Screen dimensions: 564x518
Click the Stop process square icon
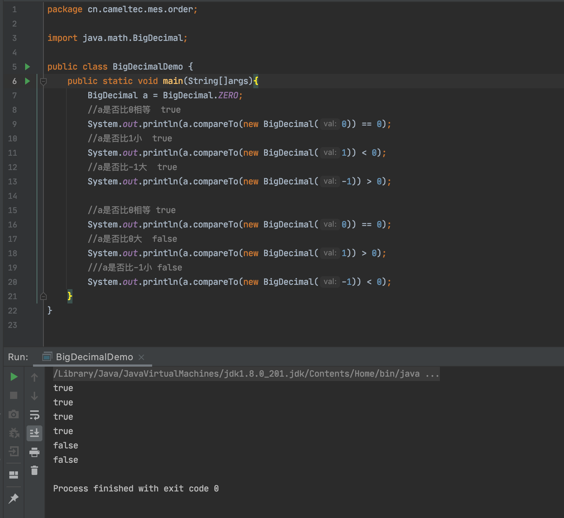(14, 395)
